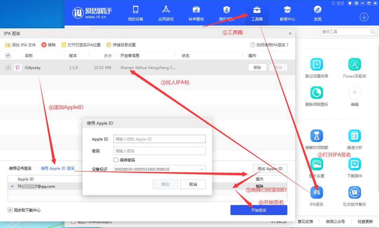Click the 检查更新 status bar link
379x228 pixels.
point(365,221)
